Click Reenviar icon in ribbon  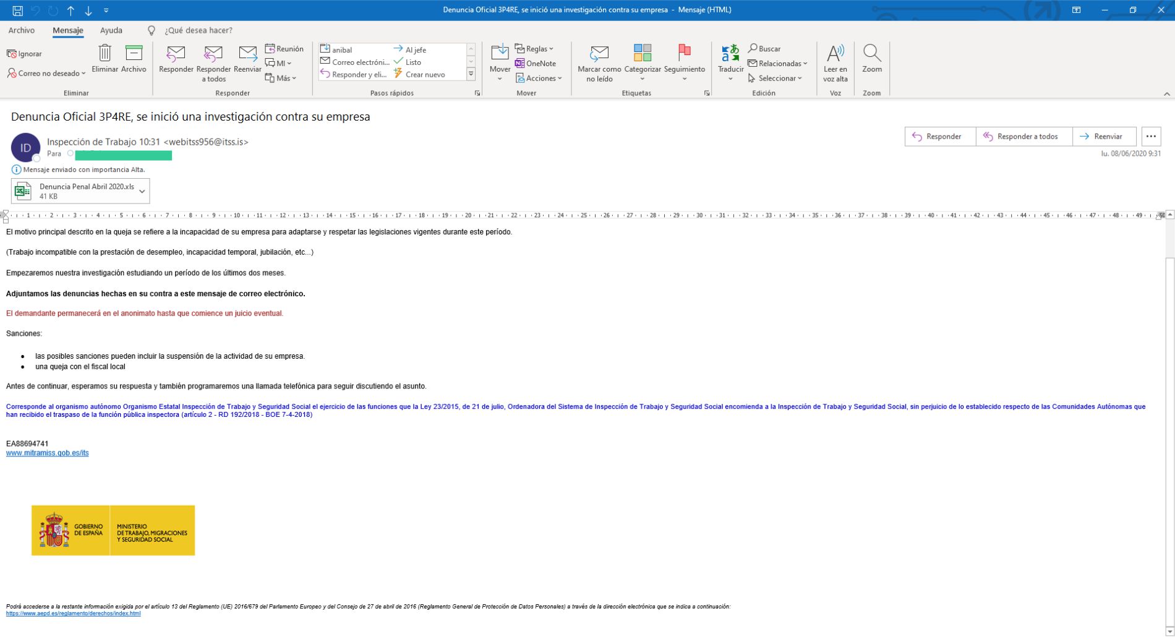click(x=247, y=54)
